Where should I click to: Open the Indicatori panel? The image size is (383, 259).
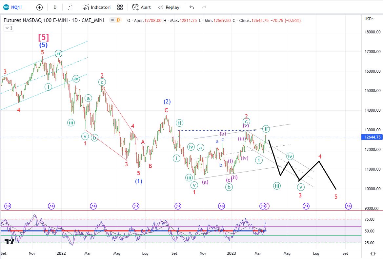click(97, 7)
